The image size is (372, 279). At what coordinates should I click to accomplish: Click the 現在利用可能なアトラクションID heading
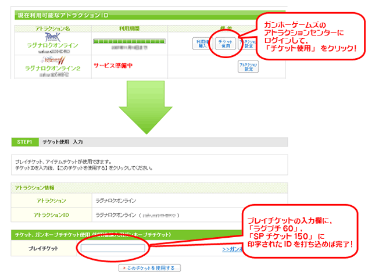click(x=63, y=16)
